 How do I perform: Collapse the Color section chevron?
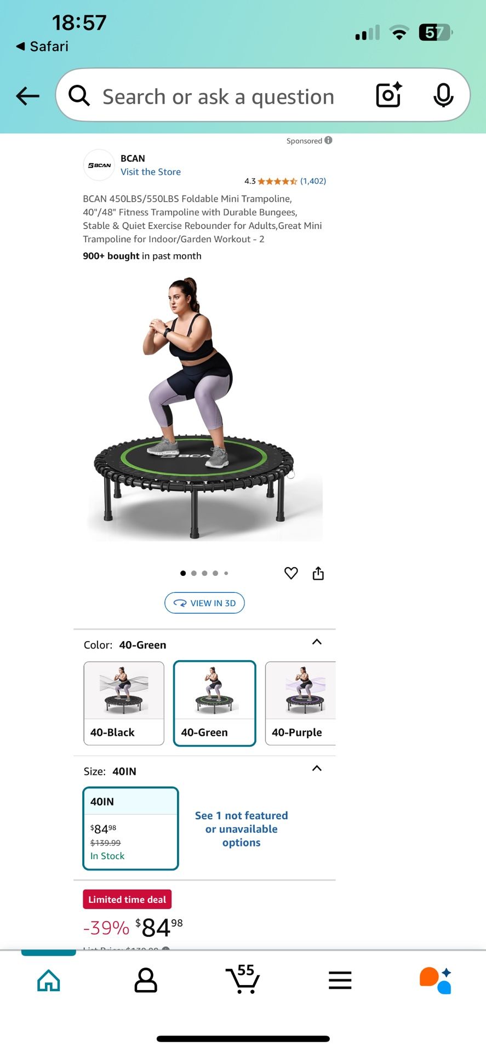click(x=317, y=642)
